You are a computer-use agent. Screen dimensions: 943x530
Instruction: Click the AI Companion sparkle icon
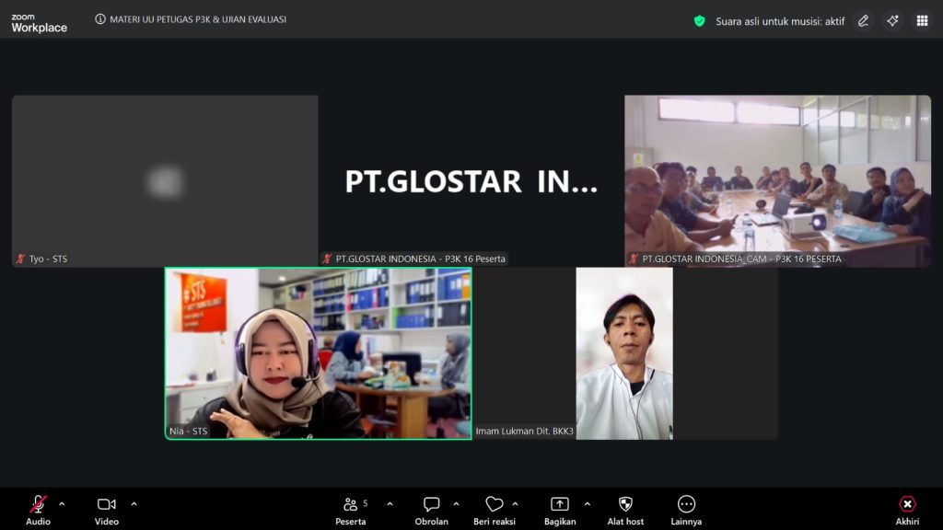[x=892, y=20]
